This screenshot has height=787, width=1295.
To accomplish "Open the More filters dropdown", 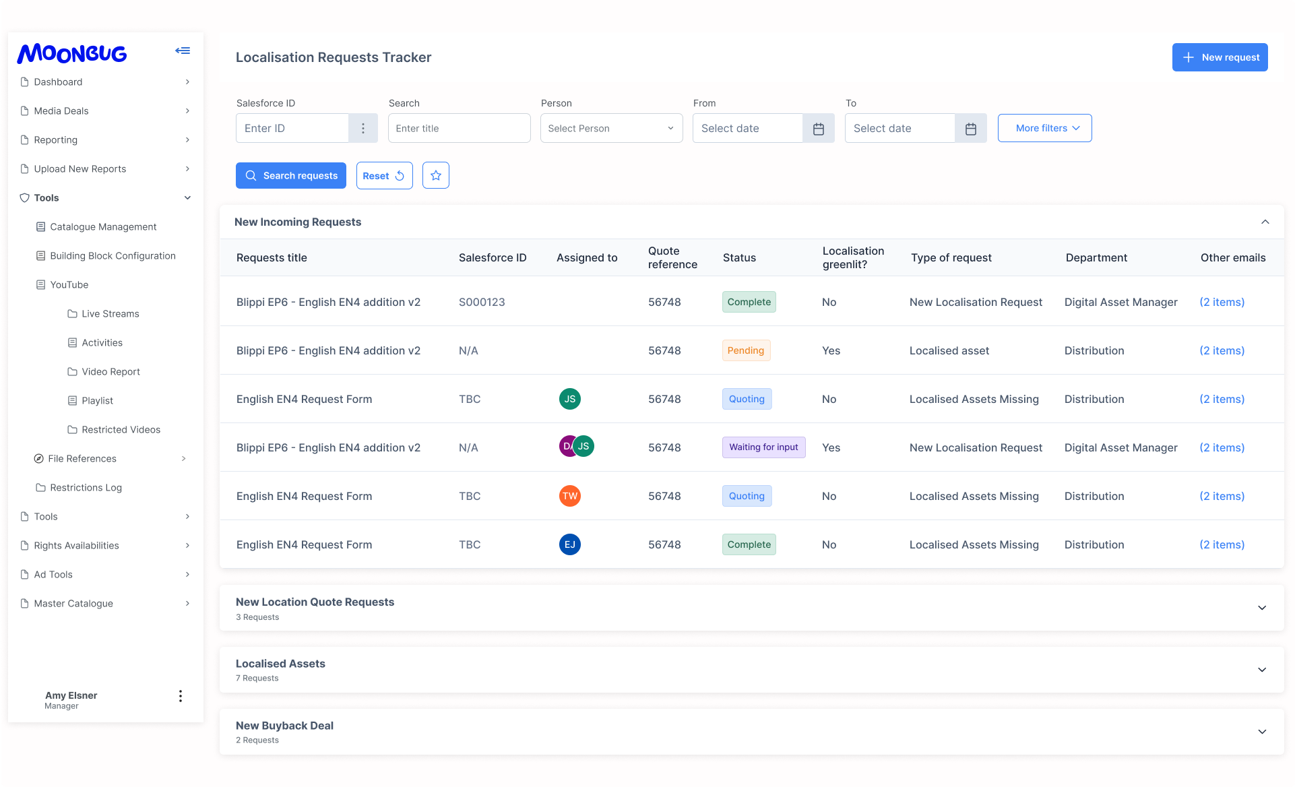I will 1044,128.
